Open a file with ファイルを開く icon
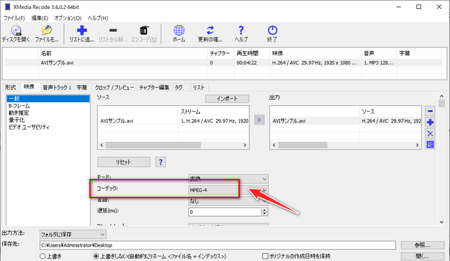Image resolution: width=450 pixels, height=261 pixels. coord(46,29)
